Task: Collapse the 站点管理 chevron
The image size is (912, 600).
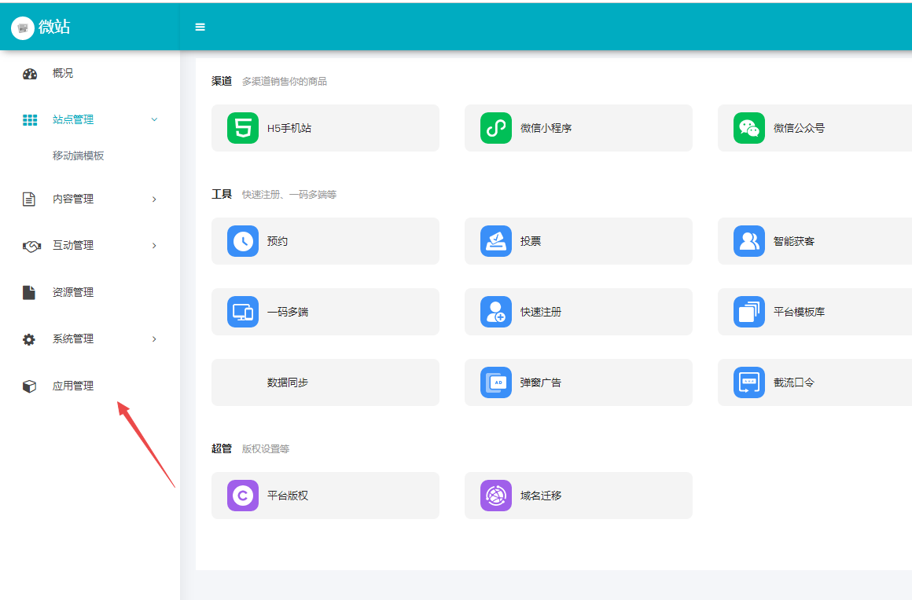Action: (154, 119)
